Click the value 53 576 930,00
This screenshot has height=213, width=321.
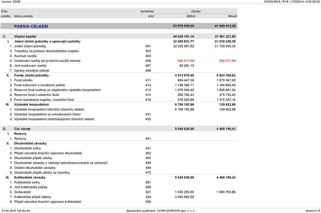click(184, 26)
